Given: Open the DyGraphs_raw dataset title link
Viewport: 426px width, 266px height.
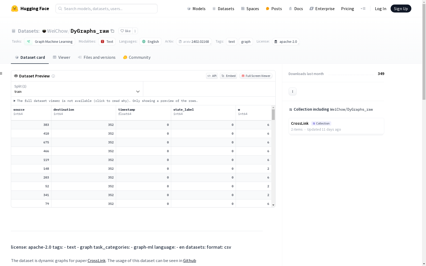Looking at the screenshot, I should click(x=90, y=31).
